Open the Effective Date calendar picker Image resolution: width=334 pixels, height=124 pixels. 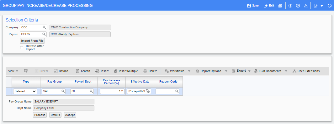(148, 91)
